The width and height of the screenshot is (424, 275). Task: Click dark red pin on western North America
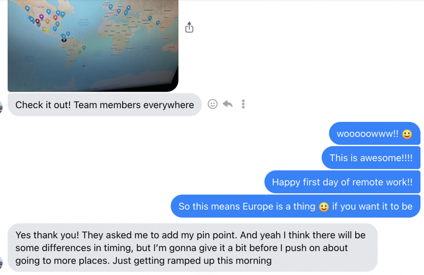(x=38, y=21)
